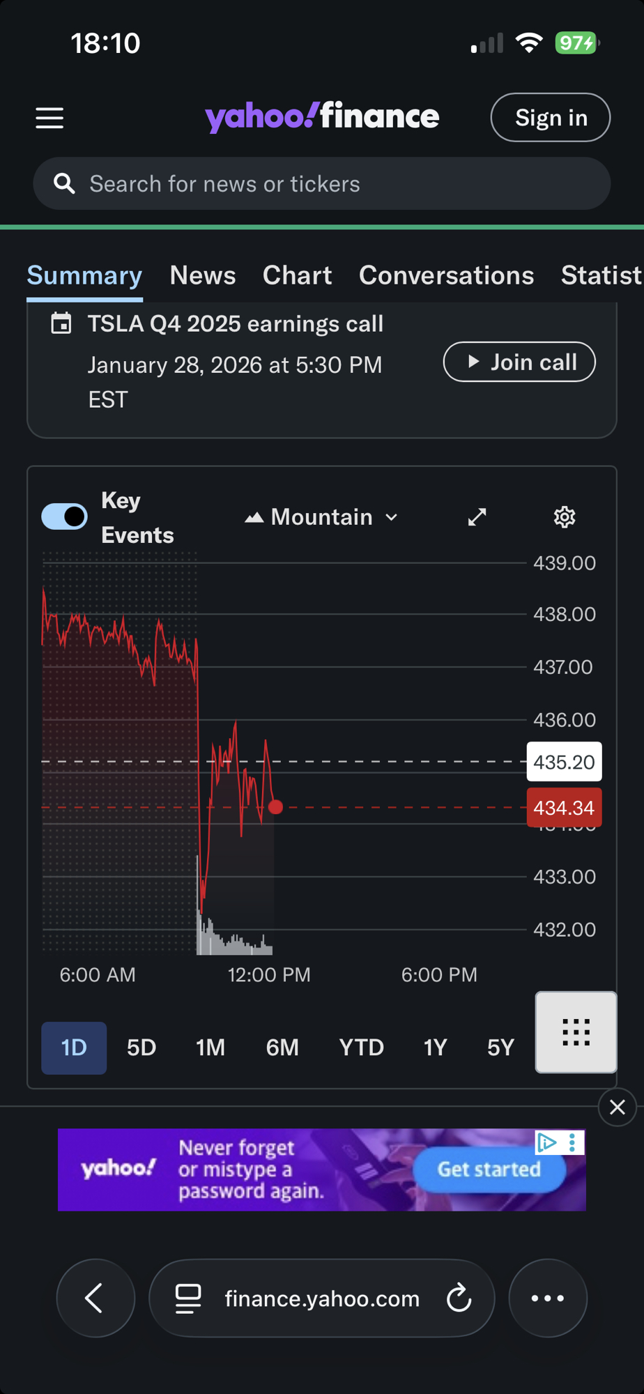Go back with browser back arrow
Screen dimensions: 644x1394
point(95,1298)
